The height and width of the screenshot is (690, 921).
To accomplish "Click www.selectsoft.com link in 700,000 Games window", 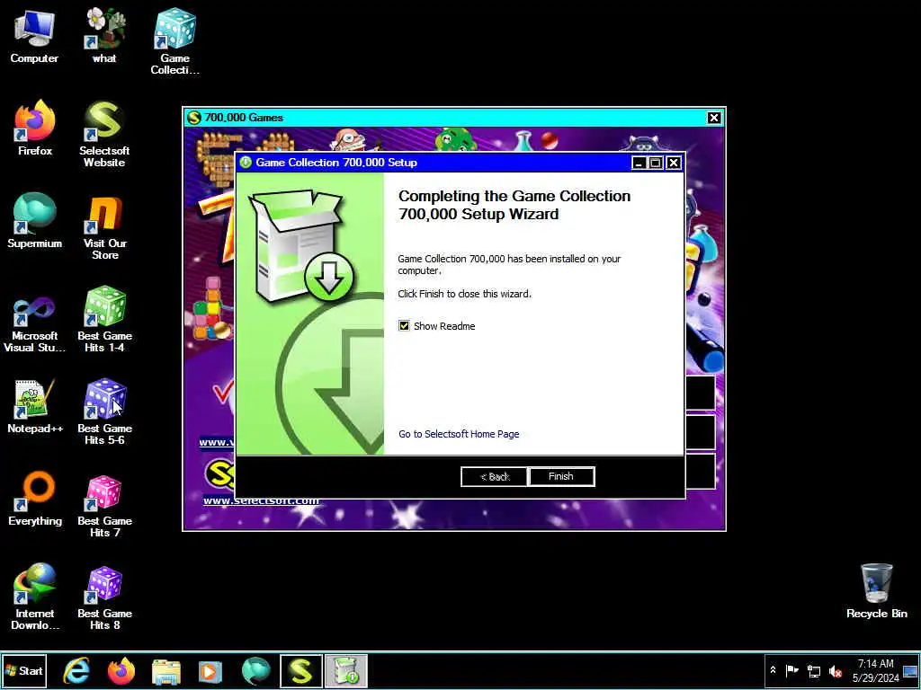I will point(262,500).
